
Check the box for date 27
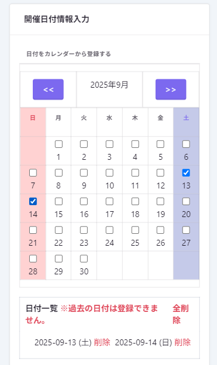pos(186,230)
